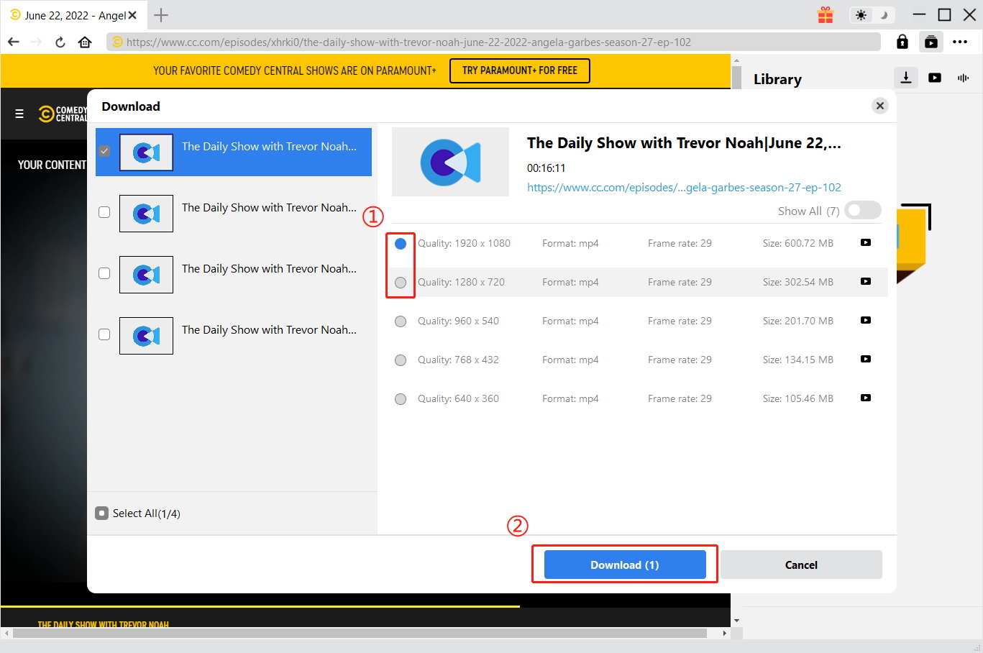983x653 pixels.
Task: Click the 00:16:11 duration text
Action: (x=547, y=168)
